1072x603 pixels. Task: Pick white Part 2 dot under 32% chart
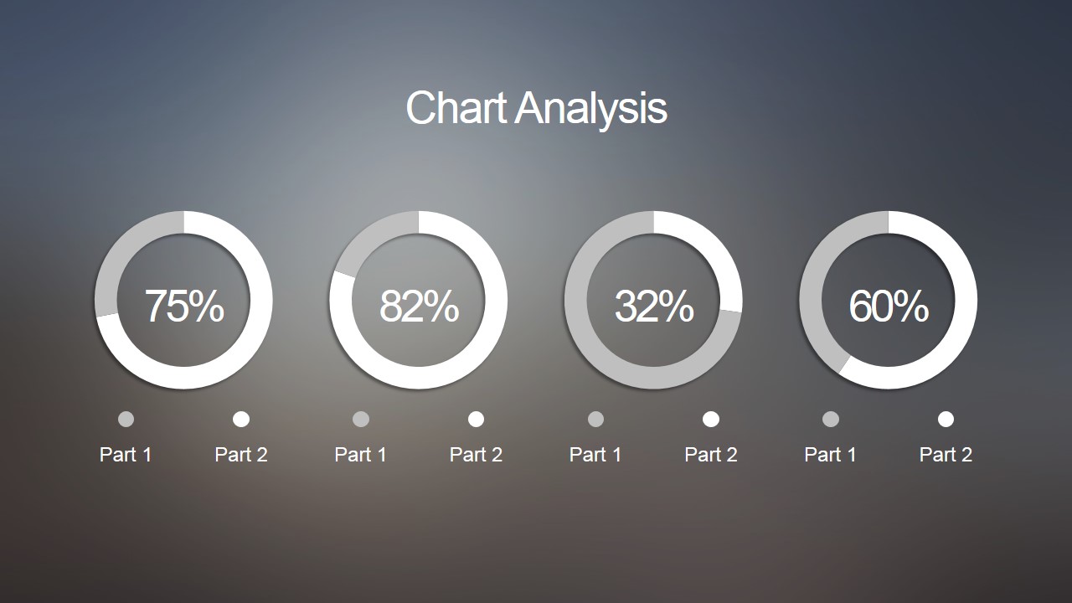(711, 419)
